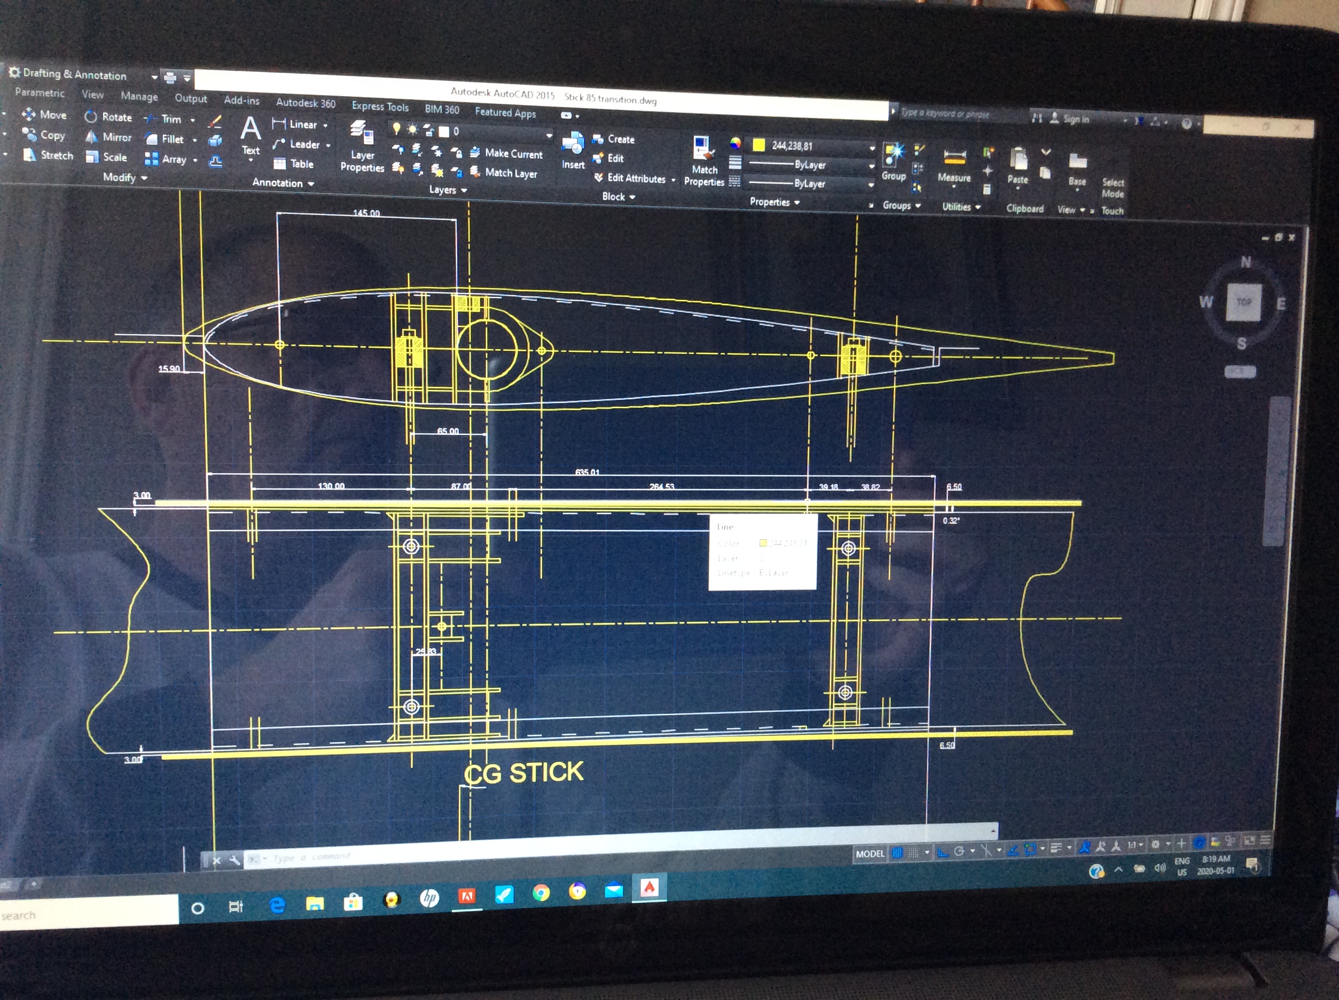Viewport: 1339px width, 1000px height.
Task: Click the TOP face of ViewCube
Action: [x=1243, y=302]
